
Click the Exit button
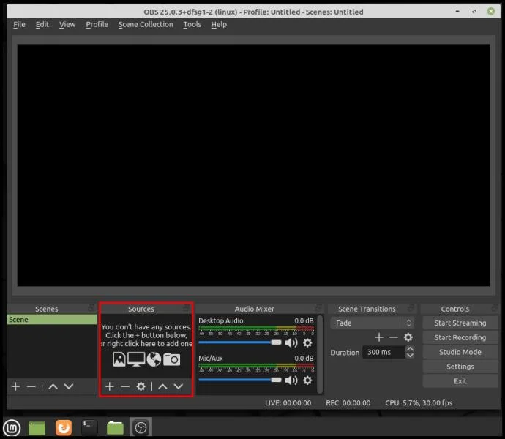460,381
